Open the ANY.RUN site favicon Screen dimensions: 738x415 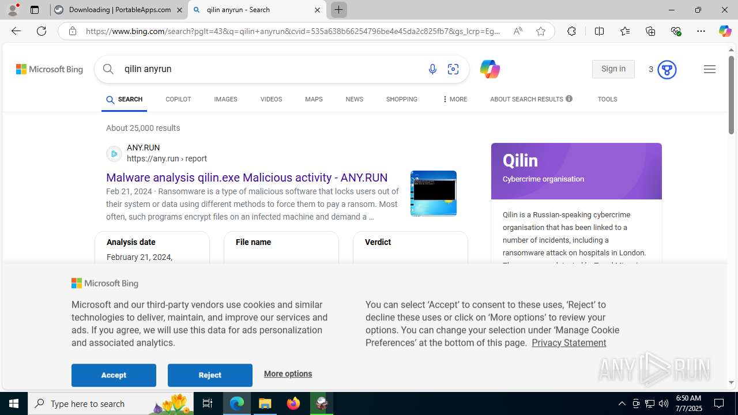[114, 154]
